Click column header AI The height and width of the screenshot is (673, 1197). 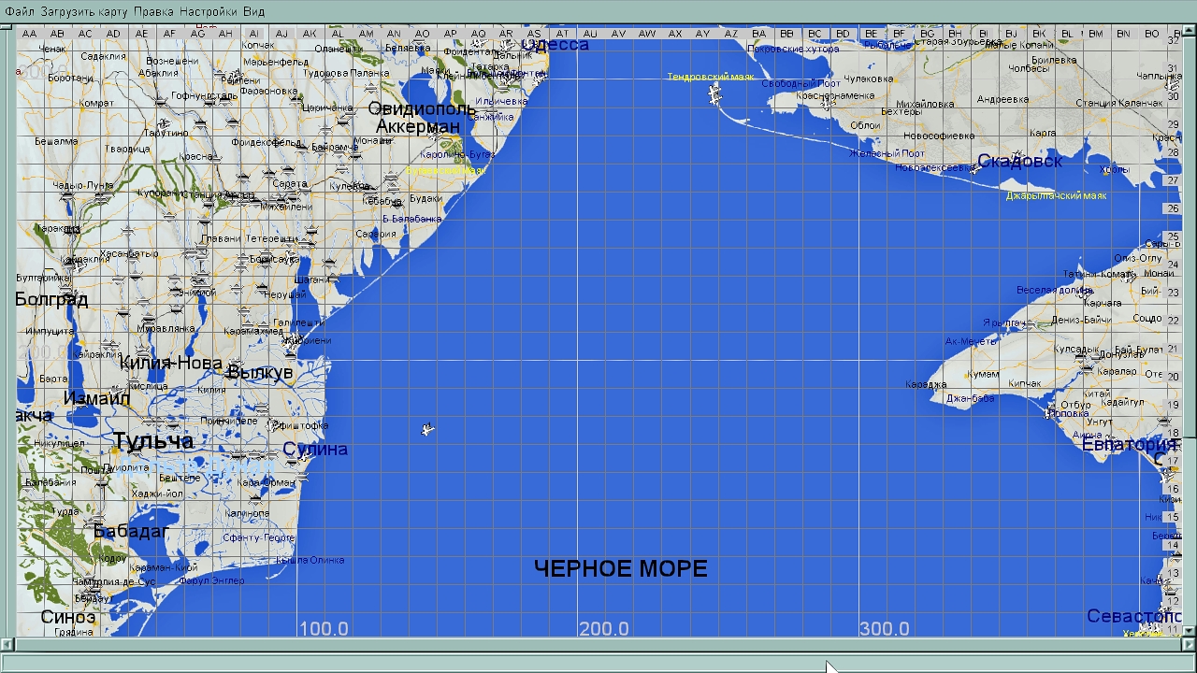[x=254, y=34]
